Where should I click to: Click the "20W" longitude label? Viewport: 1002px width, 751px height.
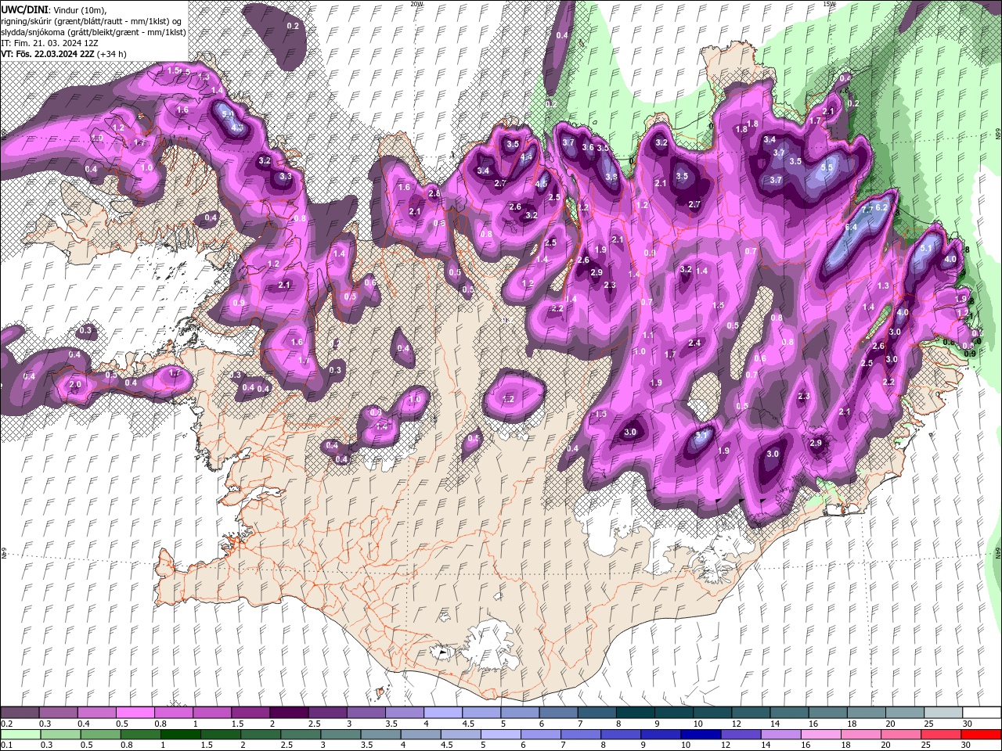coord(416,4)
